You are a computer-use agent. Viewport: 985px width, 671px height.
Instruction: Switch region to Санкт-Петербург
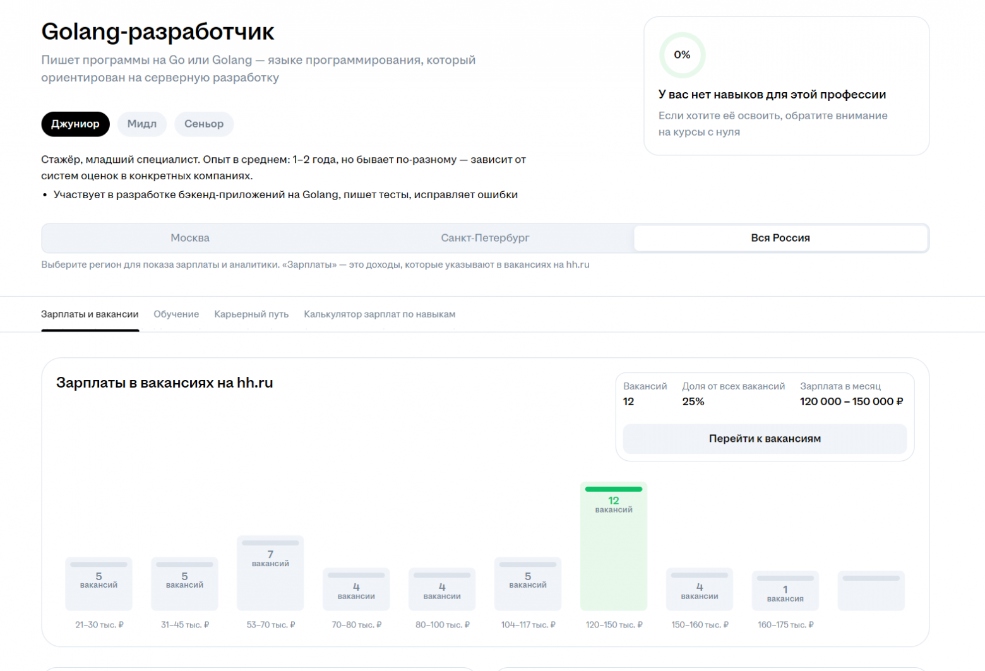[x=485, y=238]
